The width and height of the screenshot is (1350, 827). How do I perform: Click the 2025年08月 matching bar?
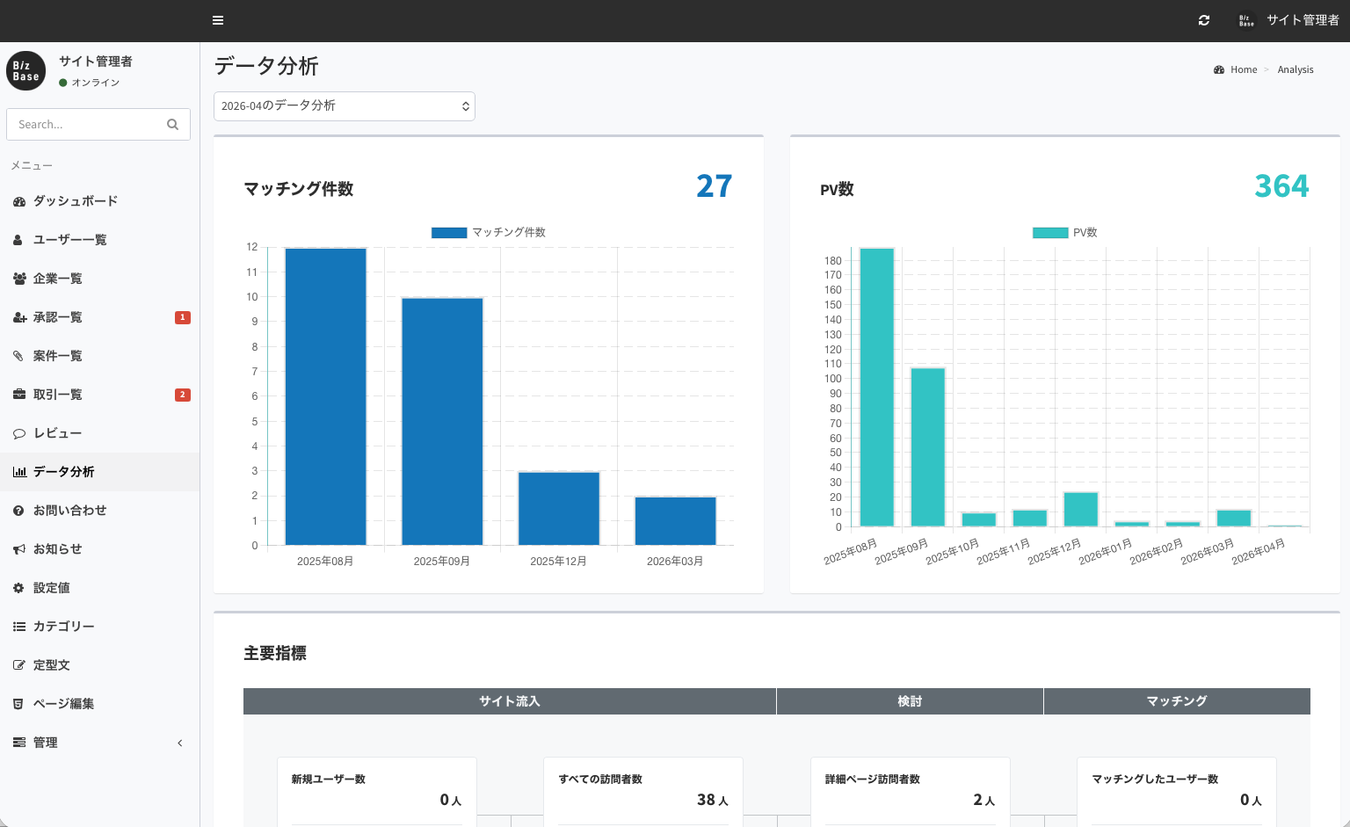325,395
